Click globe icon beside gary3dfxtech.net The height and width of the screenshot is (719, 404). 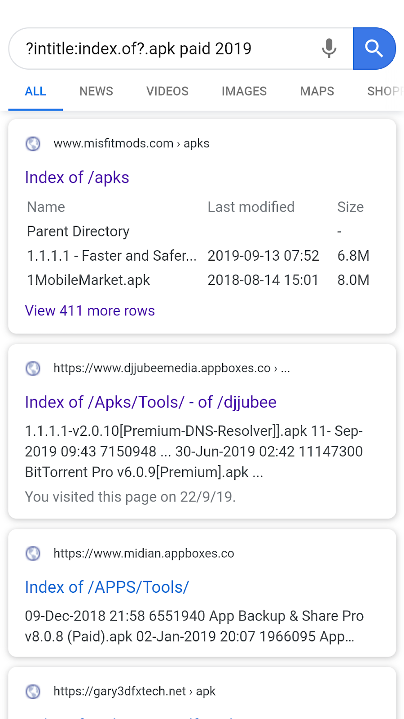pos(33,691)
